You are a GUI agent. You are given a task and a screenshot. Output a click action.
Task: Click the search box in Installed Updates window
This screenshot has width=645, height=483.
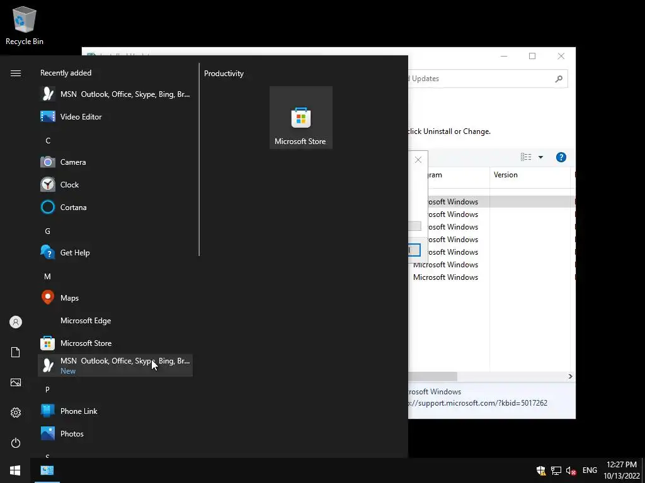[488, 79]
